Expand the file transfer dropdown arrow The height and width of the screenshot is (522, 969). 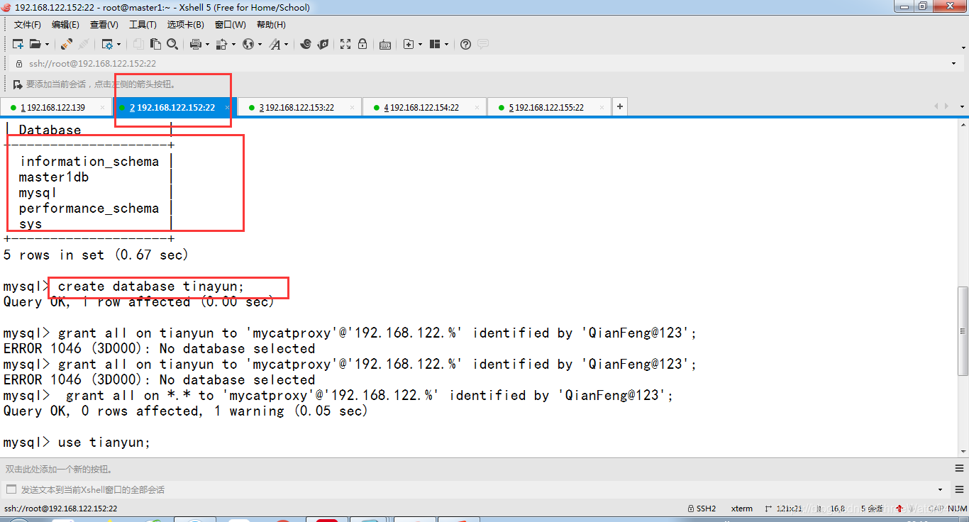click(233, 44)
